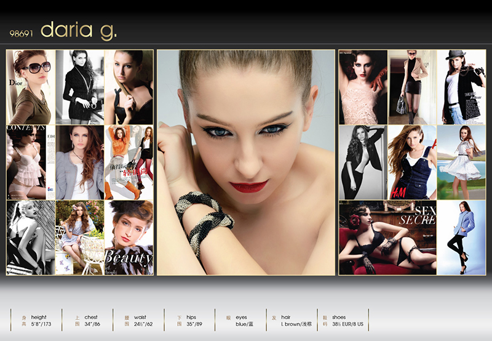The width and height of the screenshot is (492, 341).
Task: Select the fedora hat photo
Action: [461, 87]
